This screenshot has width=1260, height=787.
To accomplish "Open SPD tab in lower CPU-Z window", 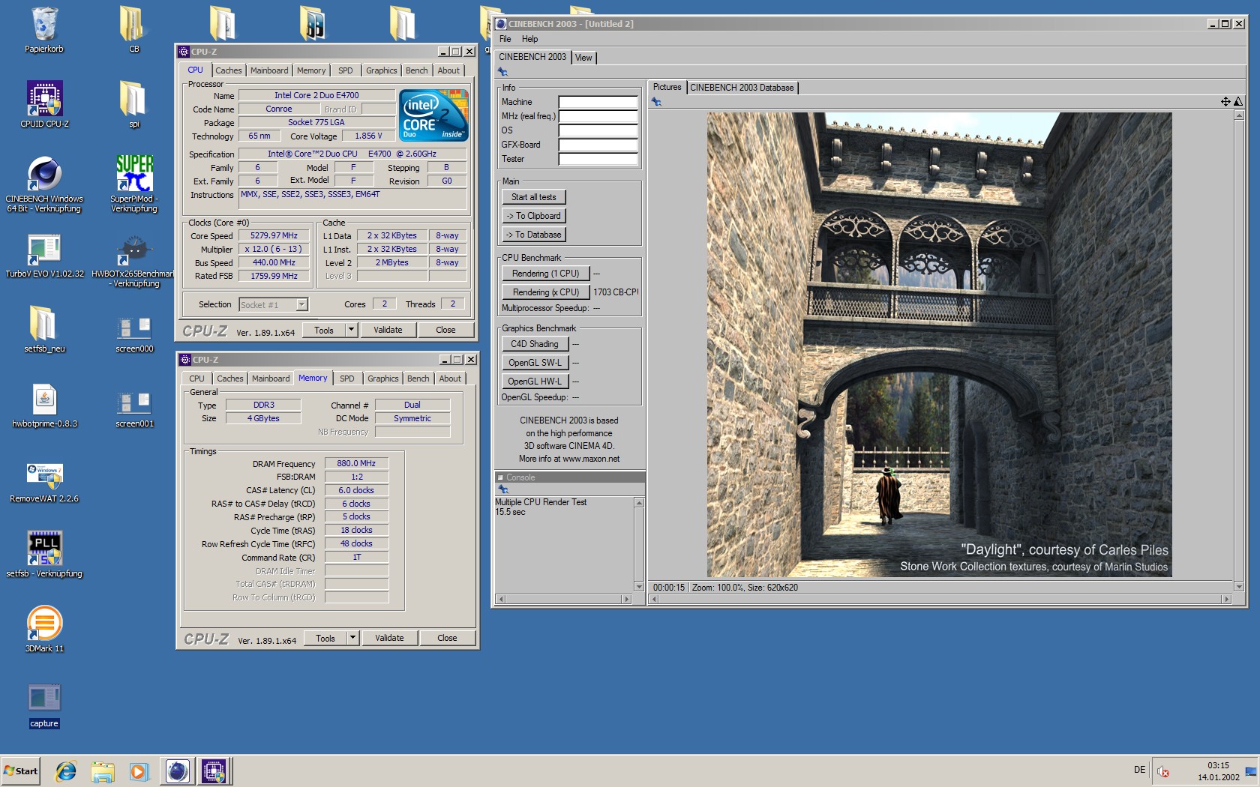I will coord(346,379).
